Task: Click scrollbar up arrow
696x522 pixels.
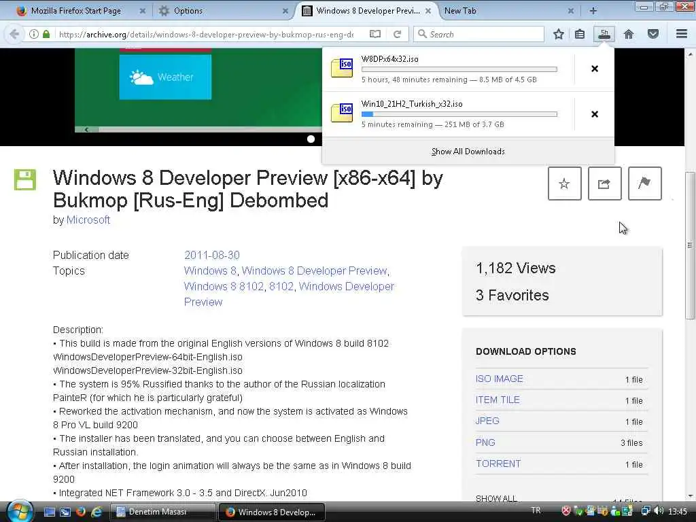Action: [x=689, y=54]
